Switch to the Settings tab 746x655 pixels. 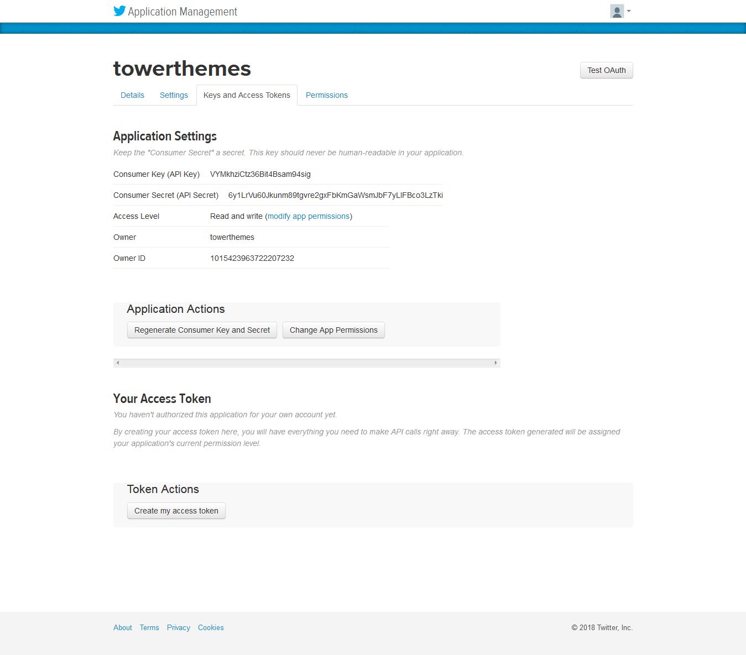174,95
